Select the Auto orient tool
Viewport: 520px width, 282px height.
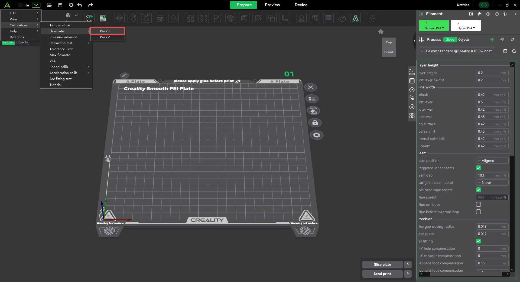pos(146,18)
